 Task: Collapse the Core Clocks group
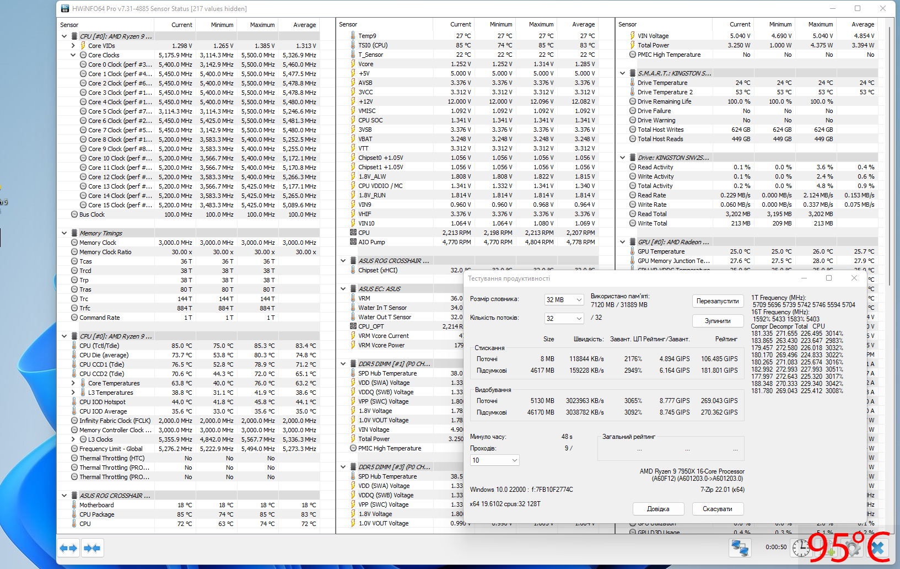(73, 55)
